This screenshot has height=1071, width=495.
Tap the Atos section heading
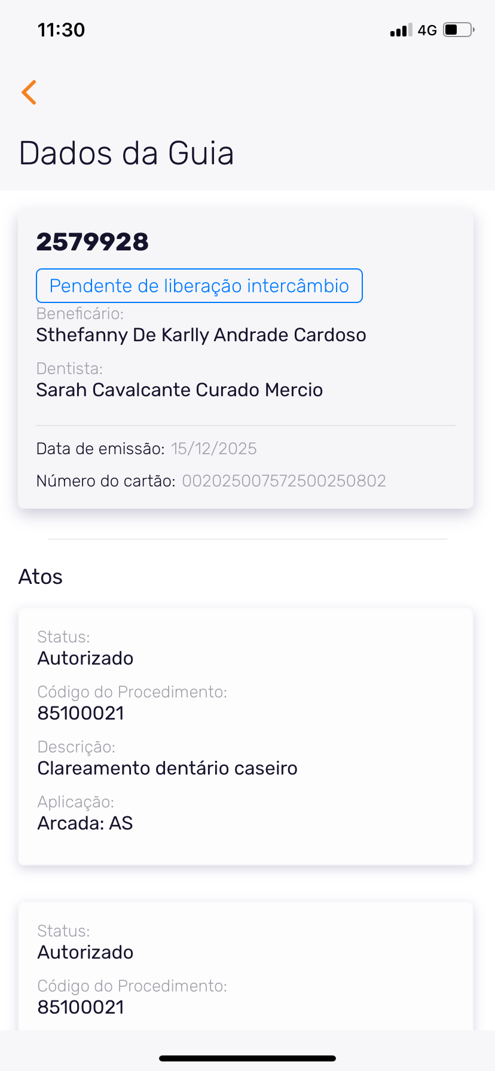pyautogui.click(x=41, y=577)
